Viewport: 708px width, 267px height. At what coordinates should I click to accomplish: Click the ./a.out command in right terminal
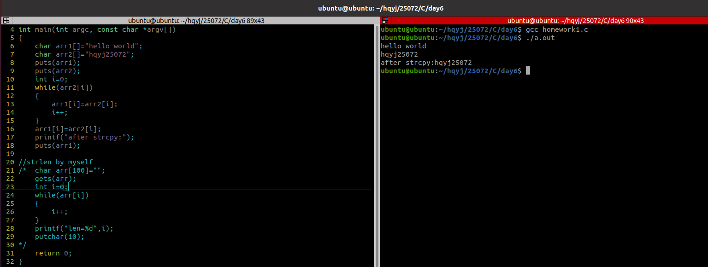540,38
